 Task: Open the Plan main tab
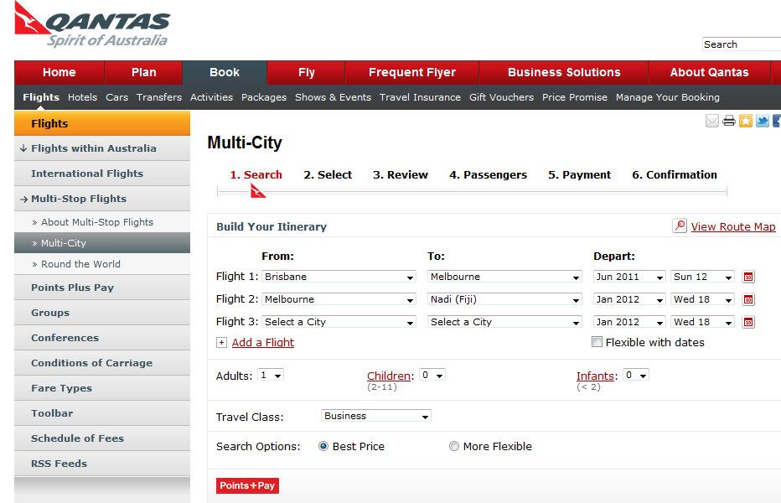point(143,72)
